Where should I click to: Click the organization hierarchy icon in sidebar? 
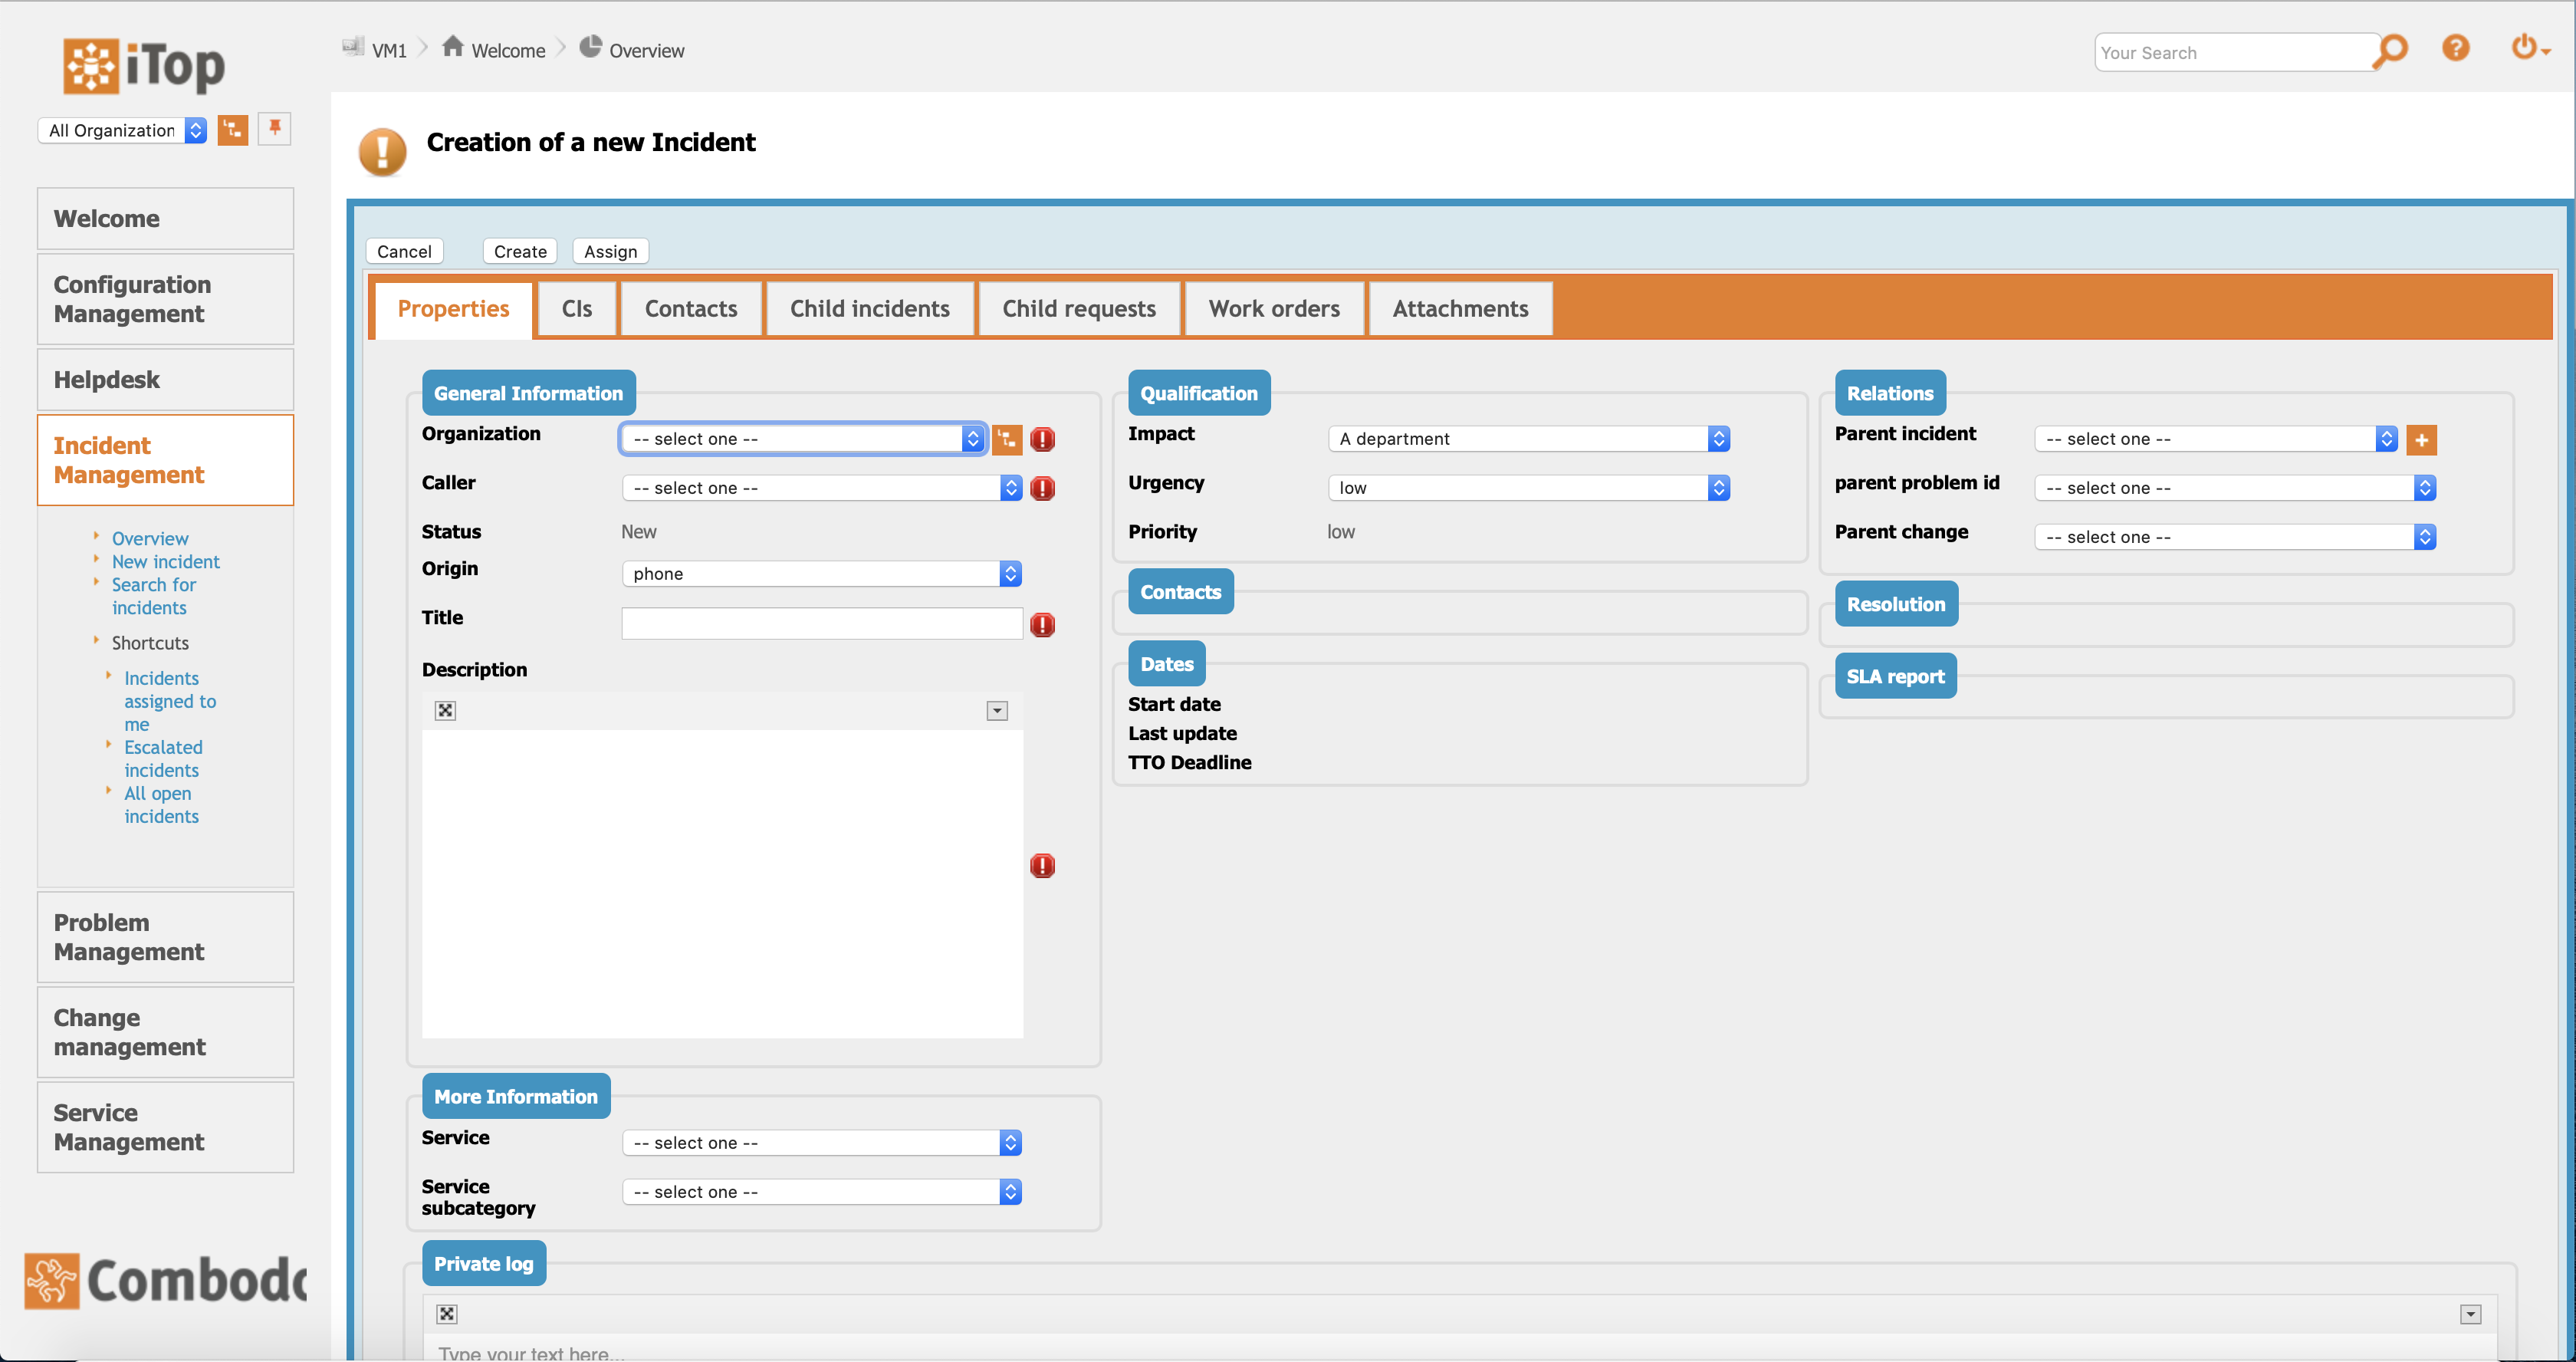pos(233,130)
